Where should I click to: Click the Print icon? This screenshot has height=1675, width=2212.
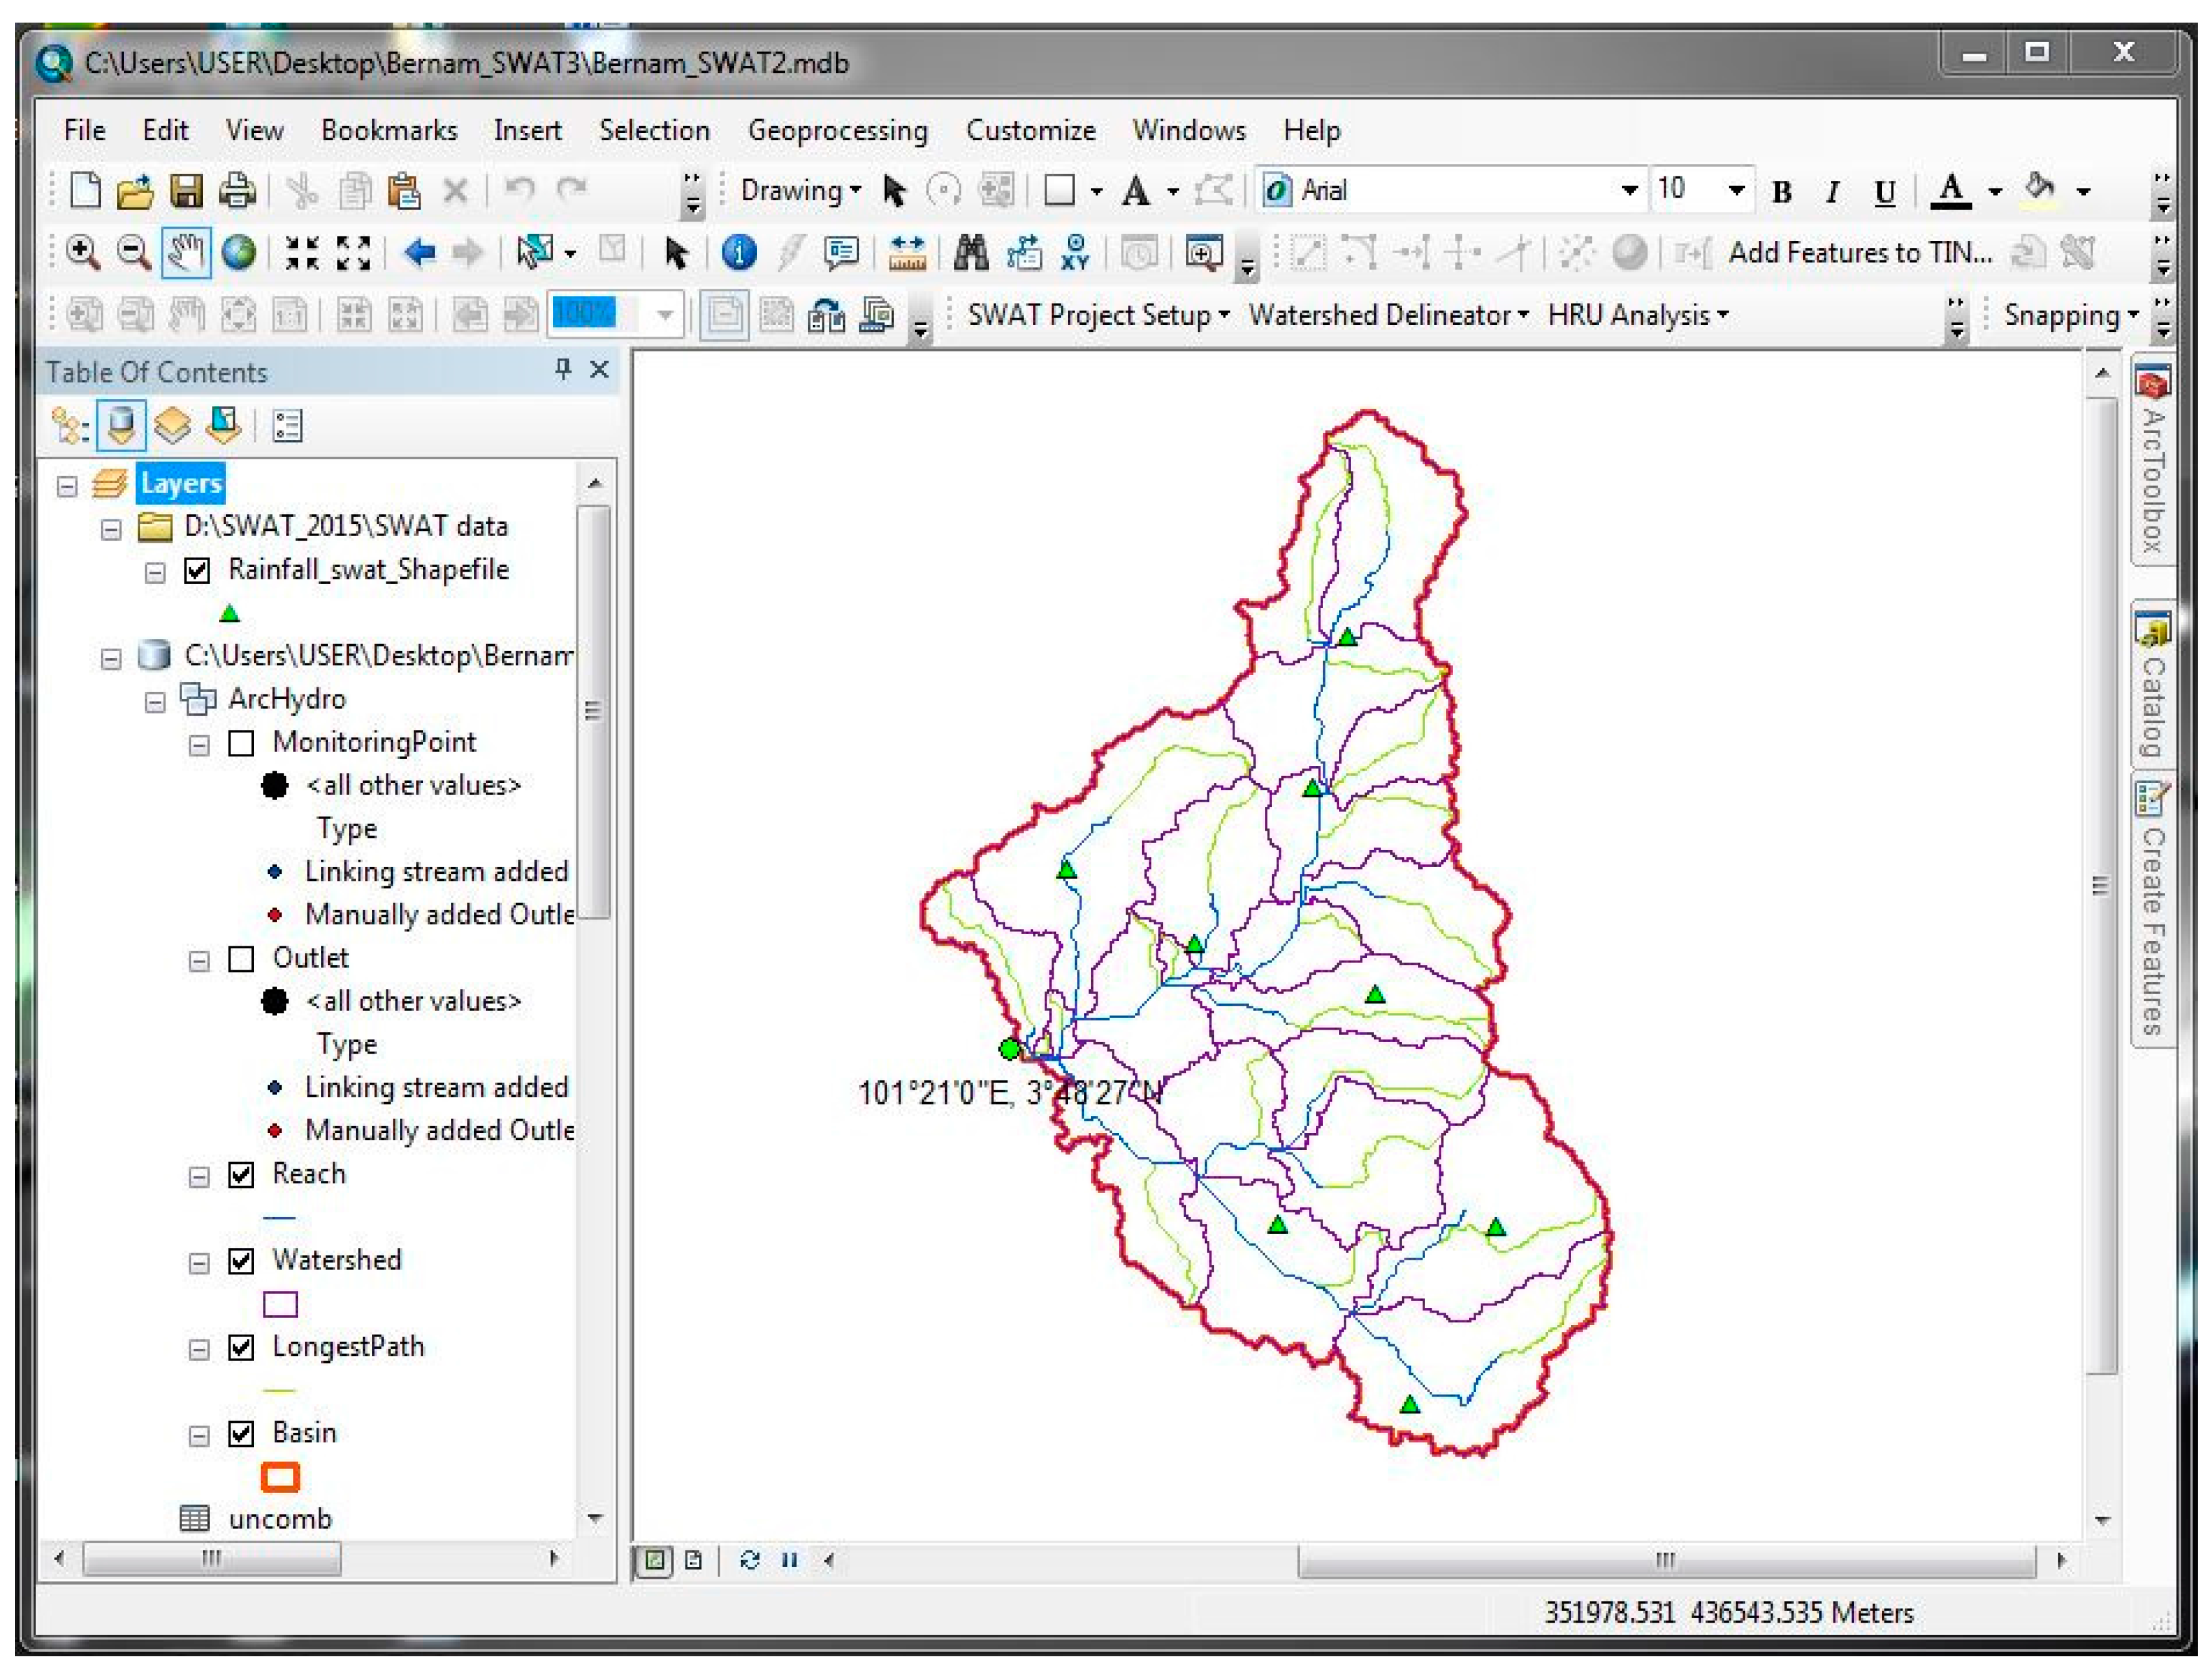(x=238, y=190)
